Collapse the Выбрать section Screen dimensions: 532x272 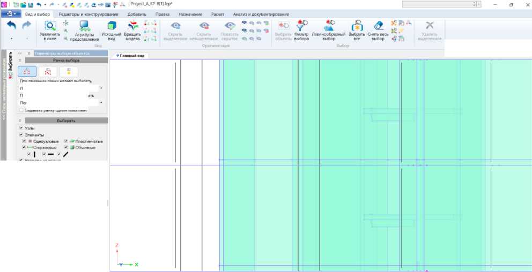coord(20,120)
